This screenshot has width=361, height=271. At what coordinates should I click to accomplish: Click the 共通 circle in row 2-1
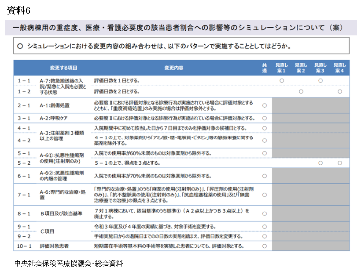pyautogui.click(x=265, y=105)
